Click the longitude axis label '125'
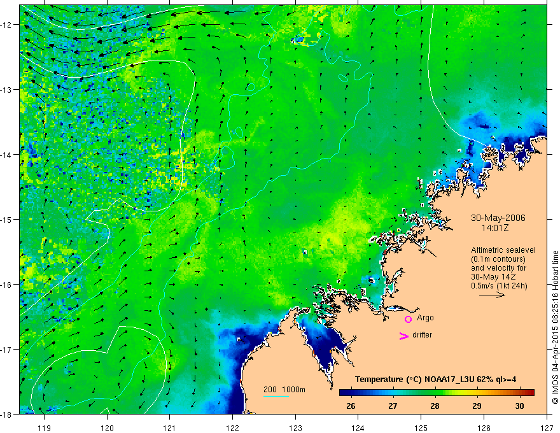The image size is (560, 433). tap(421, 428)
